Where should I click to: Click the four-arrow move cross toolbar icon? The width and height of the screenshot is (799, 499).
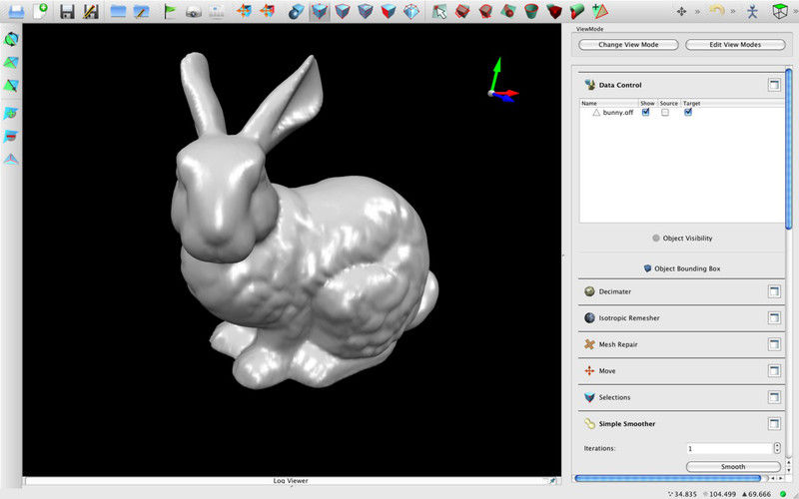[x=681, y=11]
